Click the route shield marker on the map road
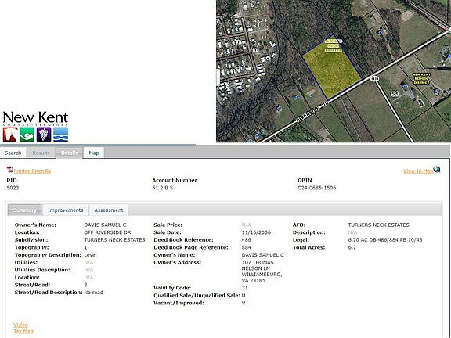The image size is (451, 338). pos(374,79)
